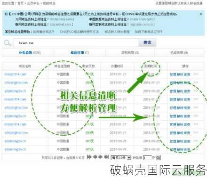The height and width of the screenshot is (179, 207).
Task: Open the 万网 domain upload address link
Action: (61, 19)
